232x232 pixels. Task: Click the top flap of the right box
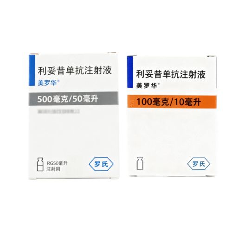pos(172,56)
